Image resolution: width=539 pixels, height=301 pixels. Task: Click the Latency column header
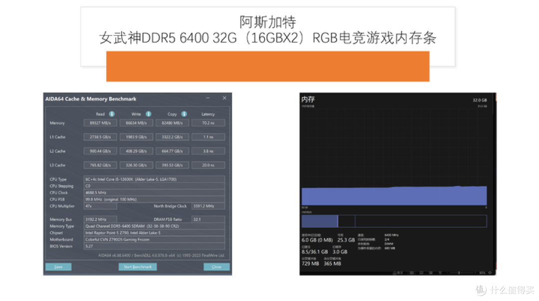[208, 114]
